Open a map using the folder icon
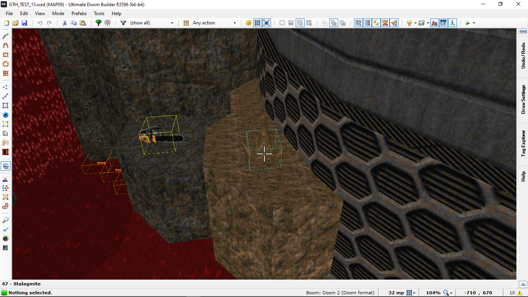This screenshot has width=528, height=297. tap(15, 23)
